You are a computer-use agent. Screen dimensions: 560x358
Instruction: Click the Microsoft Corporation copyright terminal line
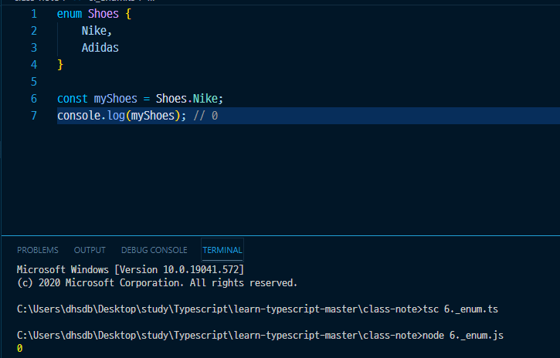[157, 282]
